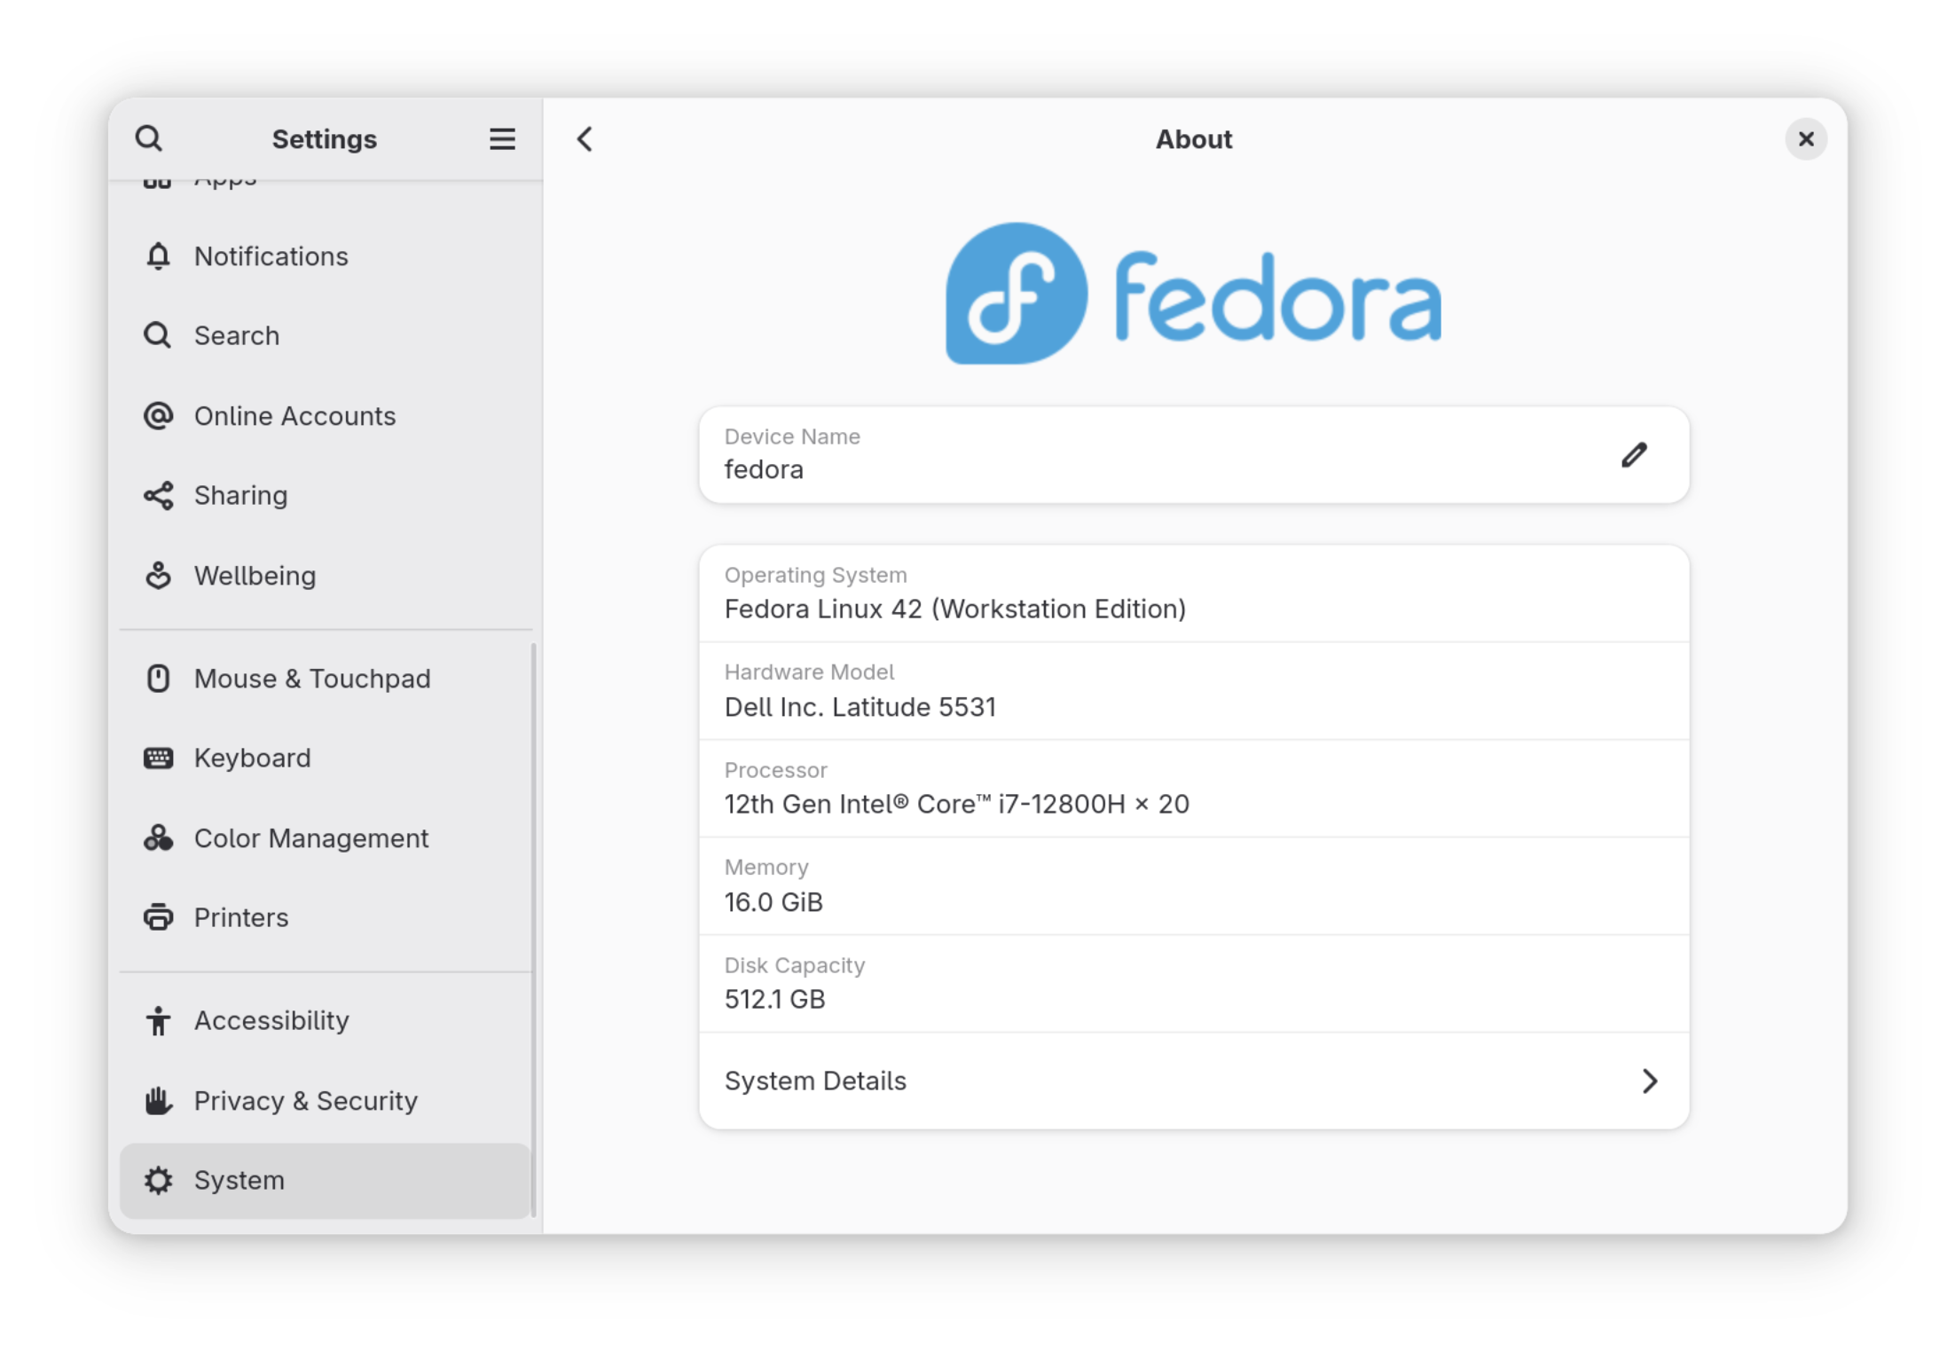Image resolution: width=1955 pixels, height=1352 pixels.
Task: Click the Sharing icon in sidebar
Action: pos(158,496)
